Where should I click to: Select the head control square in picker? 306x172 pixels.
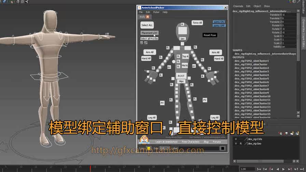182,31
